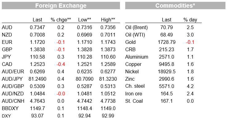This screenshot has height=119, width=227.
Task: Click the red -0.1 Gold day change
Action: pyautogui.click(x=190, y=42)
